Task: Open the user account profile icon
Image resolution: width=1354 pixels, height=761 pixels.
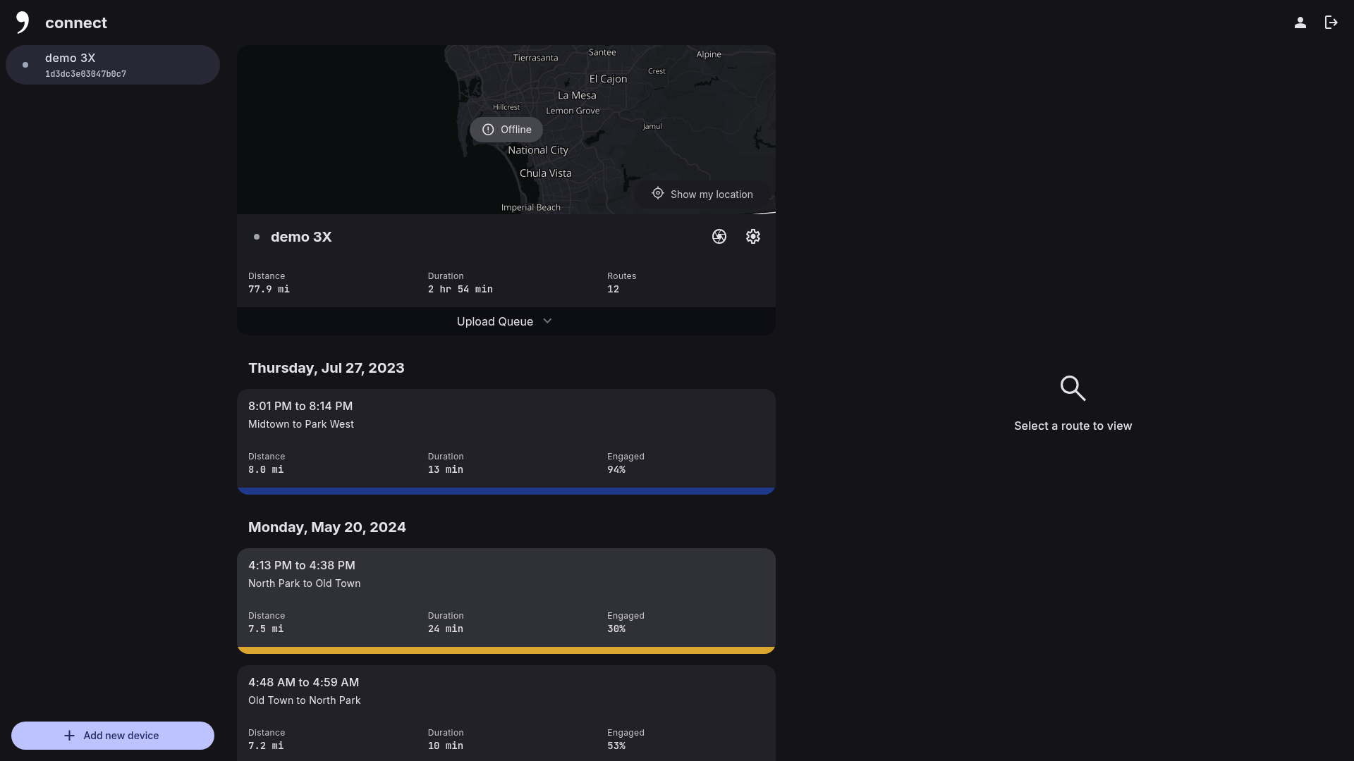Action: point(1300,23)
